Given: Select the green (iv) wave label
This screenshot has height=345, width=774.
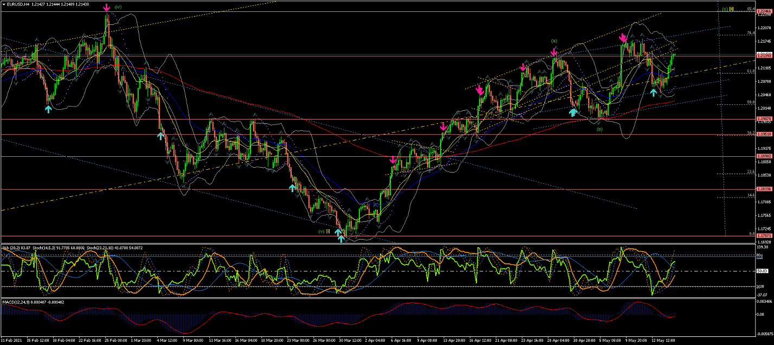Looking at the screenshot, I should coord(118,7).
